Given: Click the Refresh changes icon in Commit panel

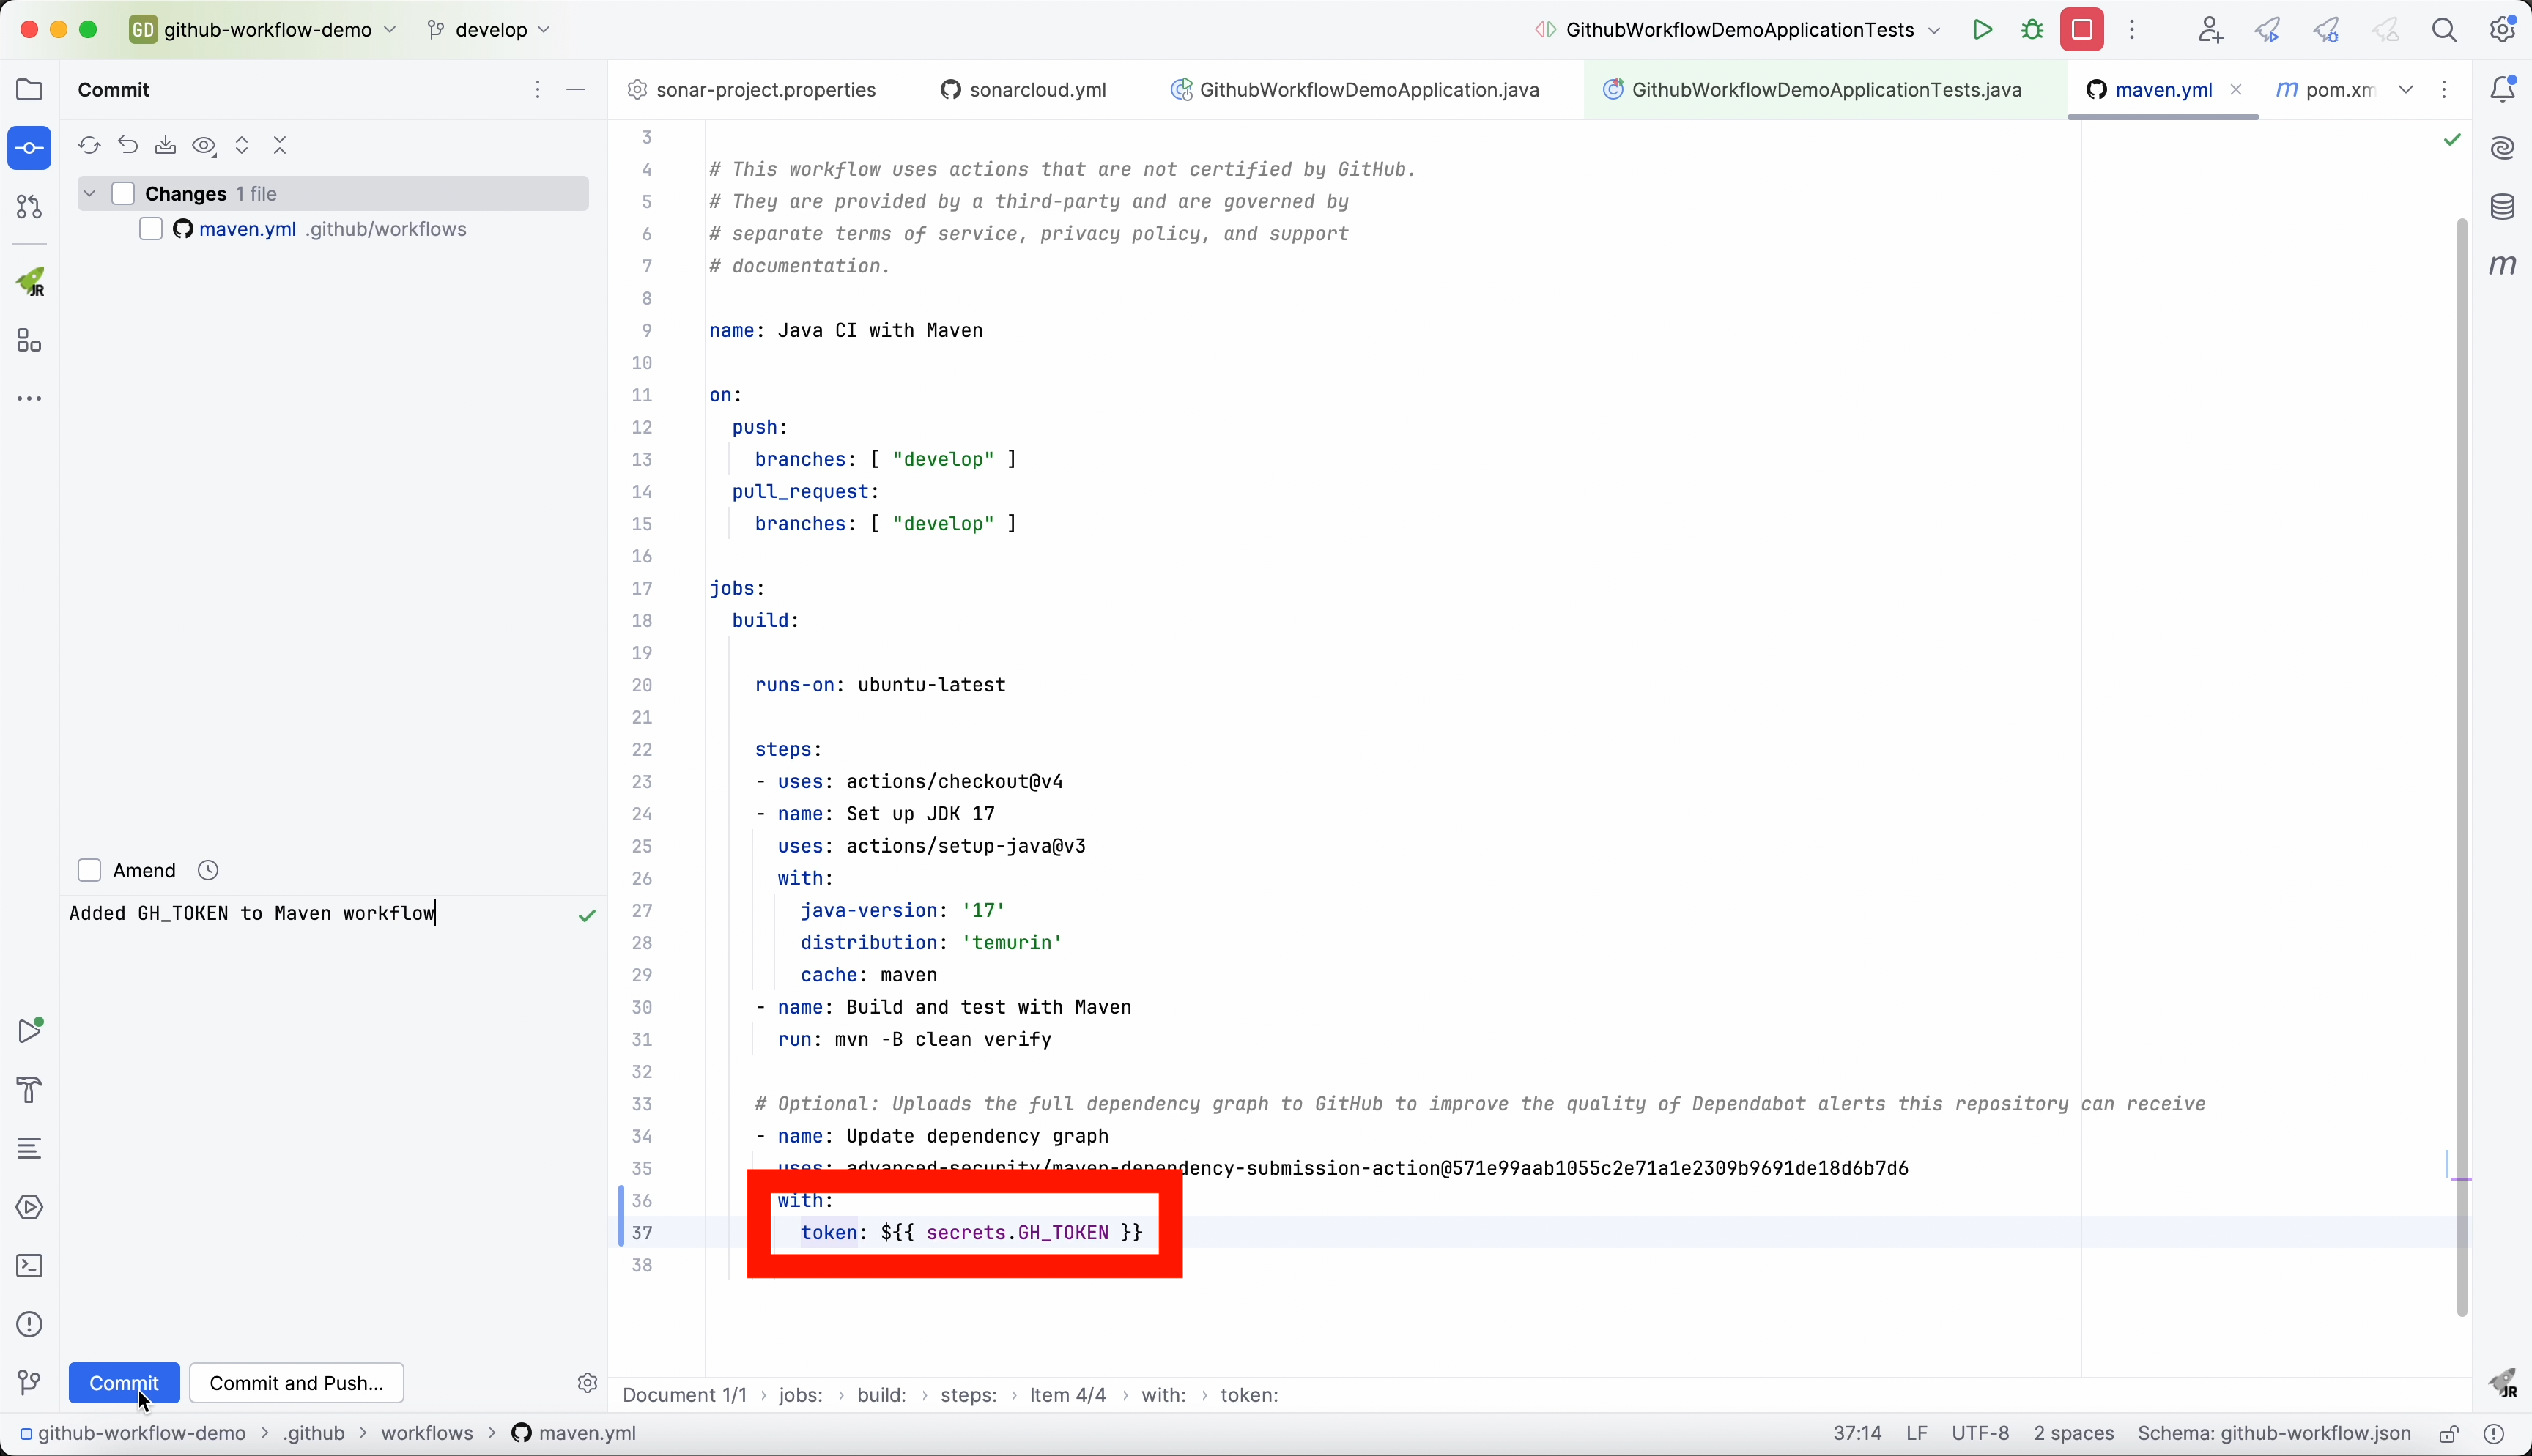Looking at the screenshot, I should (89, 146).
